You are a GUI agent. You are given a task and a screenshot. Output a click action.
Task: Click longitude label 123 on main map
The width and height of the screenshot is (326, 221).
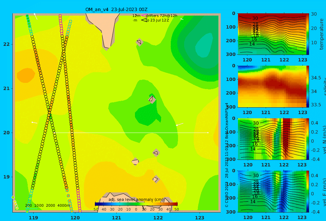click(200, 218)
